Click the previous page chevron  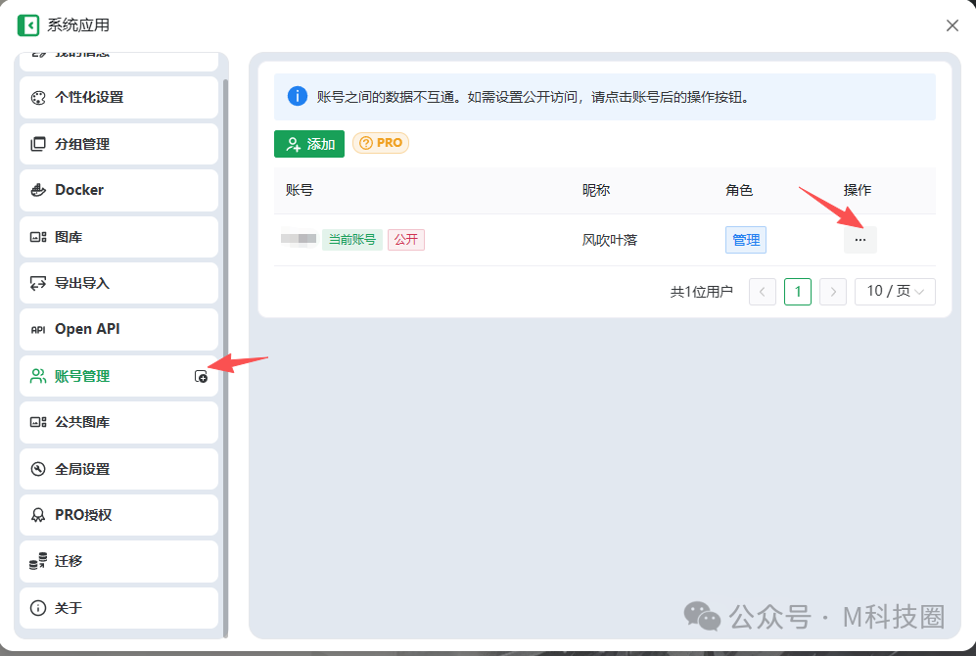click(x=762, y=291)
